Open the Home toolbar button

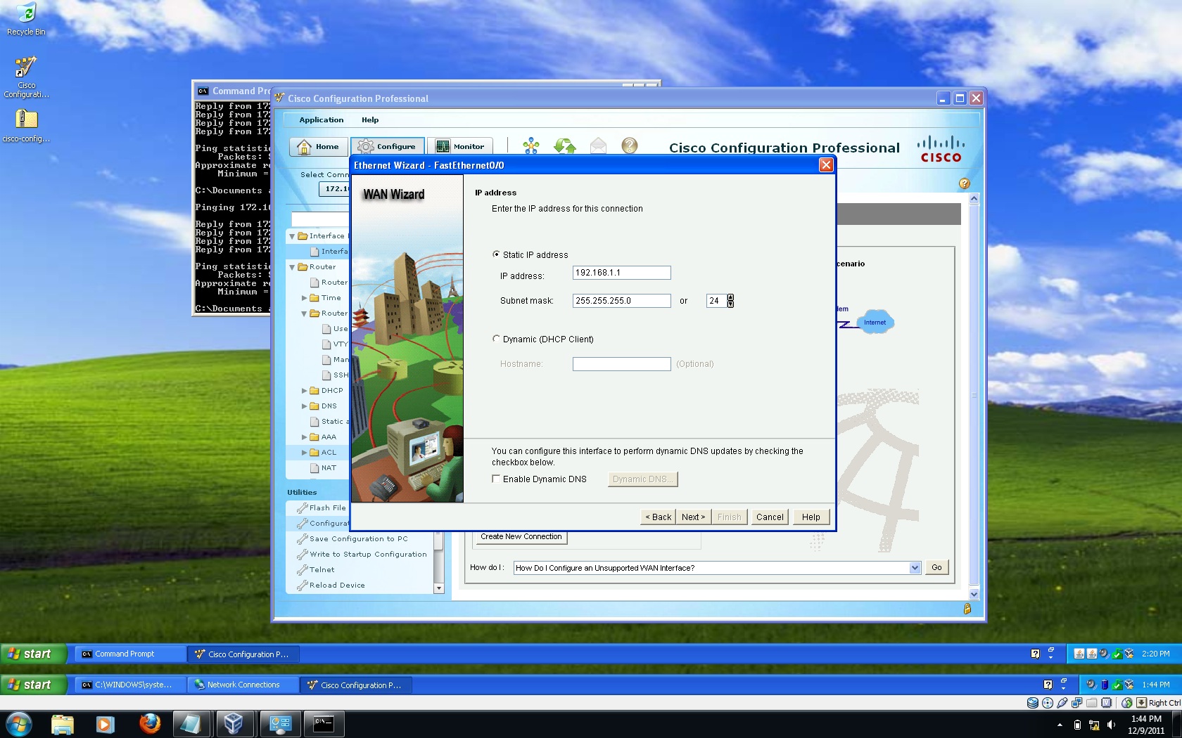coord(319,146)
